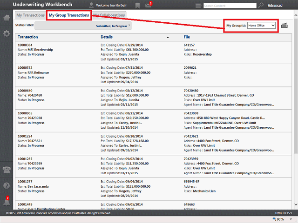Click risks Supplemental MEZZANINE, Over UW Limit
The height and width of the screenshot is (223, 298).
(x=224, y=123)
